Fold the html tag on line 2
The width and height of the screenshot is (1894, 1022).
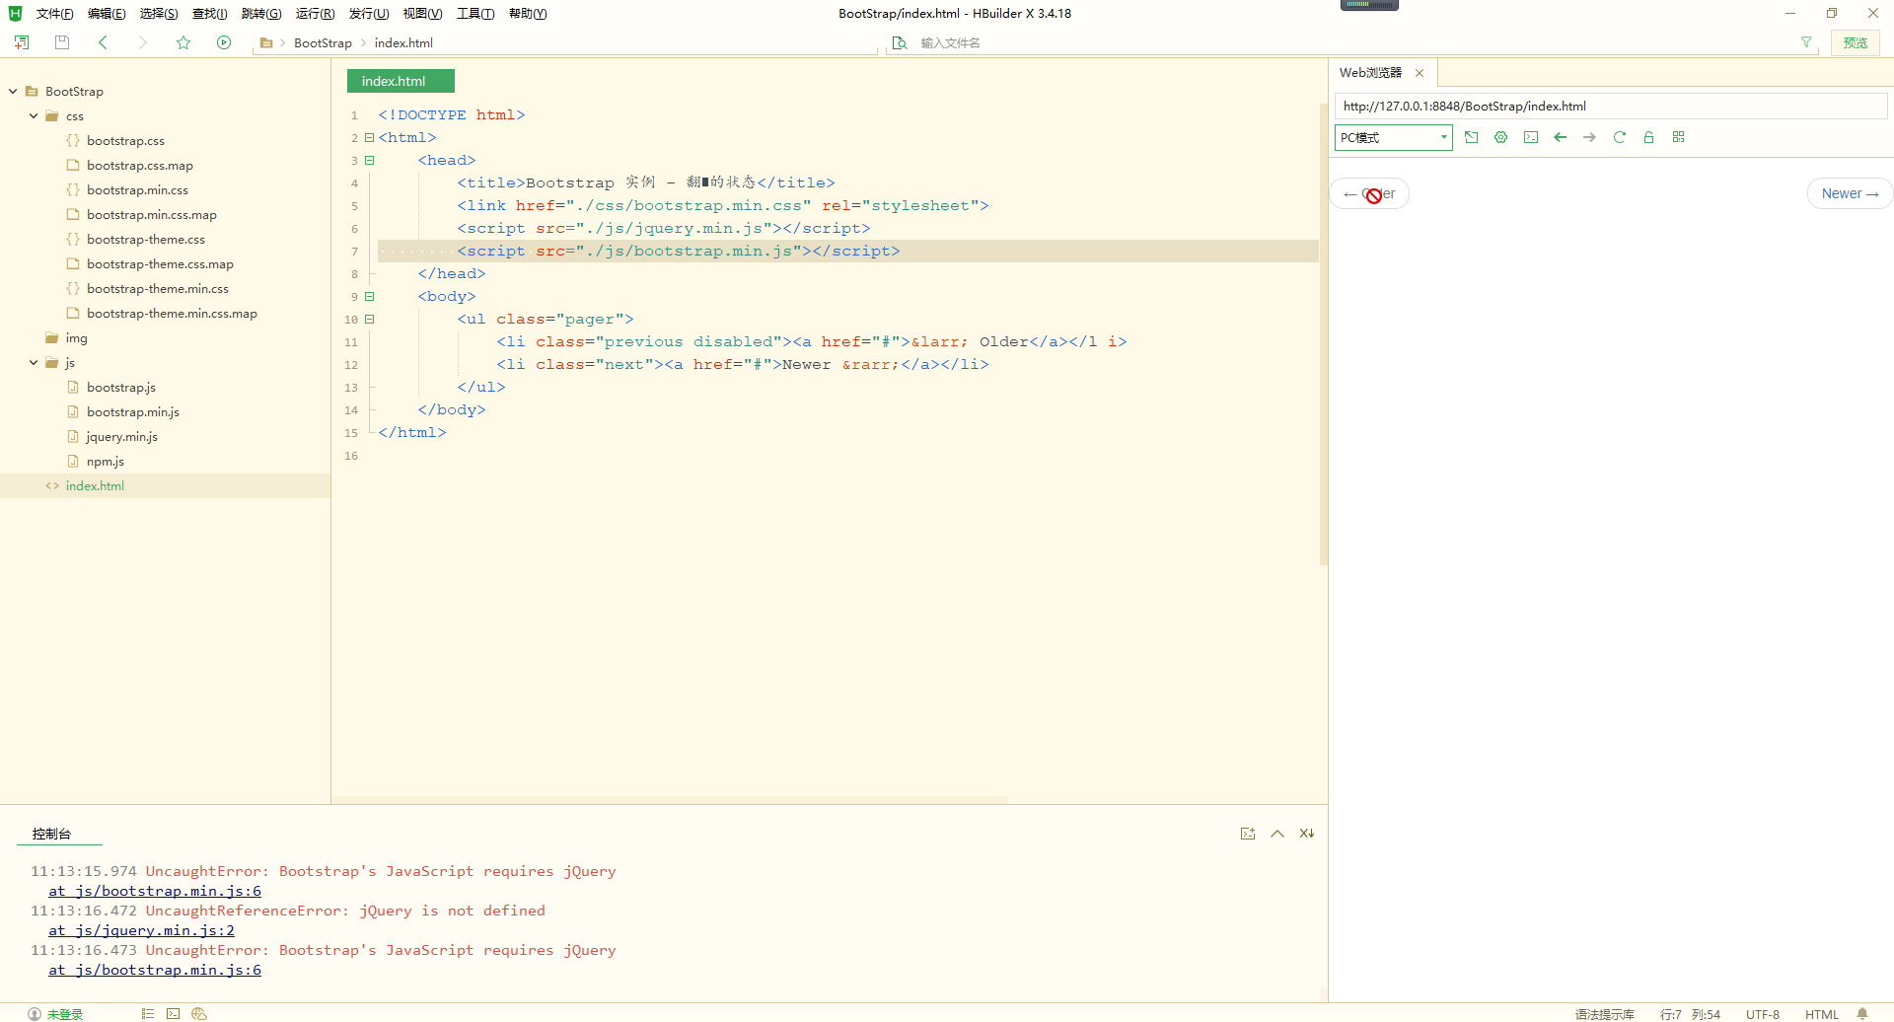pos(370,137)
